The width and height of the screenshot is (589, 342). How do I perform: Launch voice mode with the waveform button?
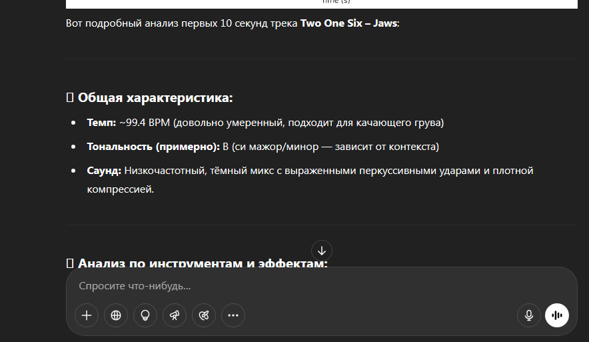[x=557, y=315]
